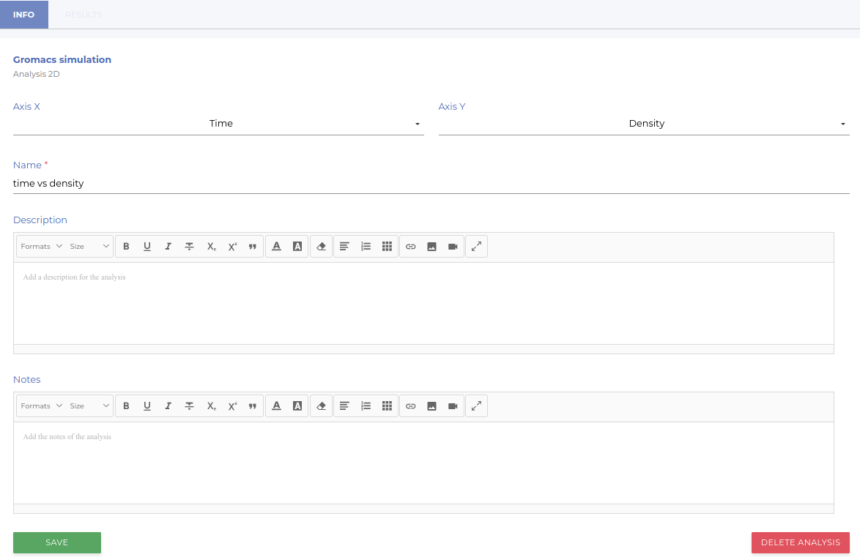Maximize the Notes editor to fullscreen
Screen dimensions: 860x557
476,406
